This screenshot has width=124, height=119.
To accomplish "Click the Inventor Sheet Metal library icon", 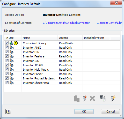I will pyautogui.click(x=11, y=83).
